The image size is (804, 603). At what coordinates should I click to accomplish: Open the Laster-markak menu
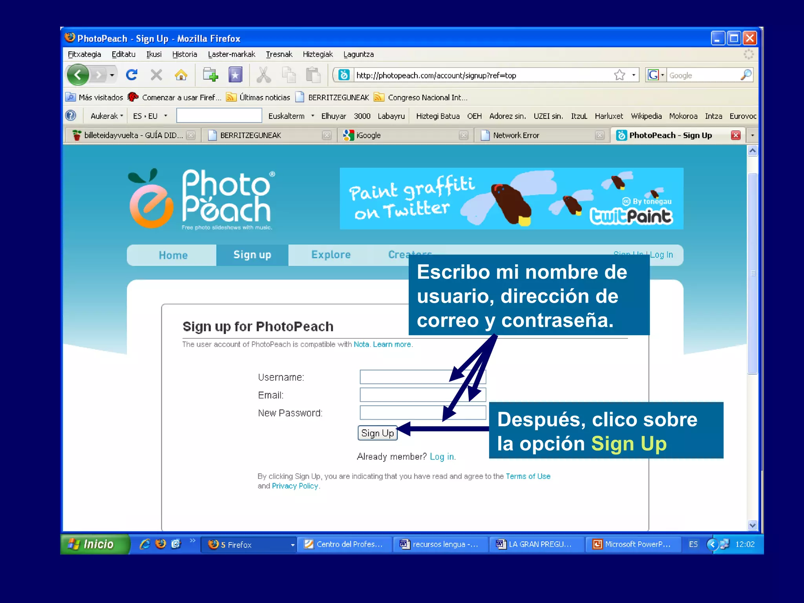coord(231,54)
